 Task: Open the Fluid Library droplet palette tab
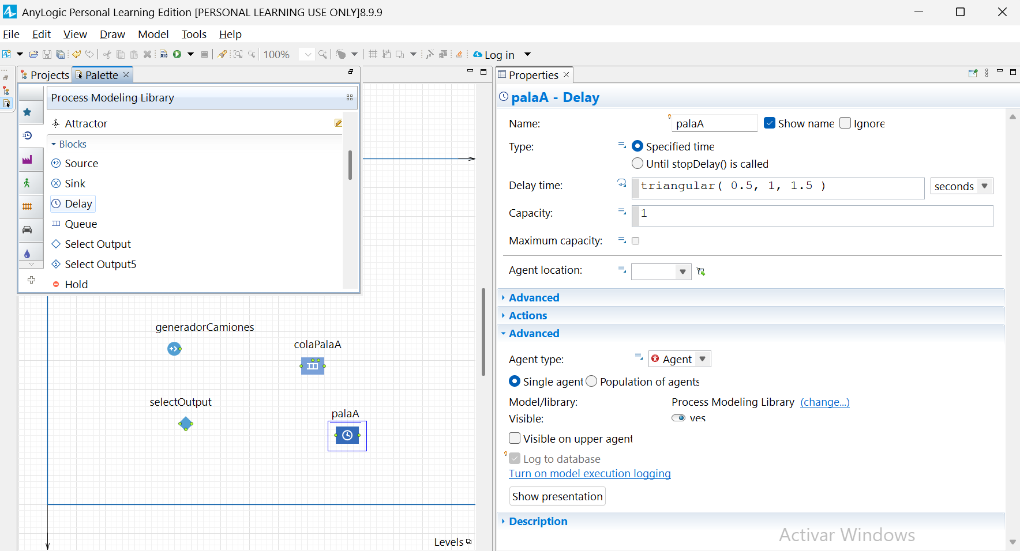(27, 254)
